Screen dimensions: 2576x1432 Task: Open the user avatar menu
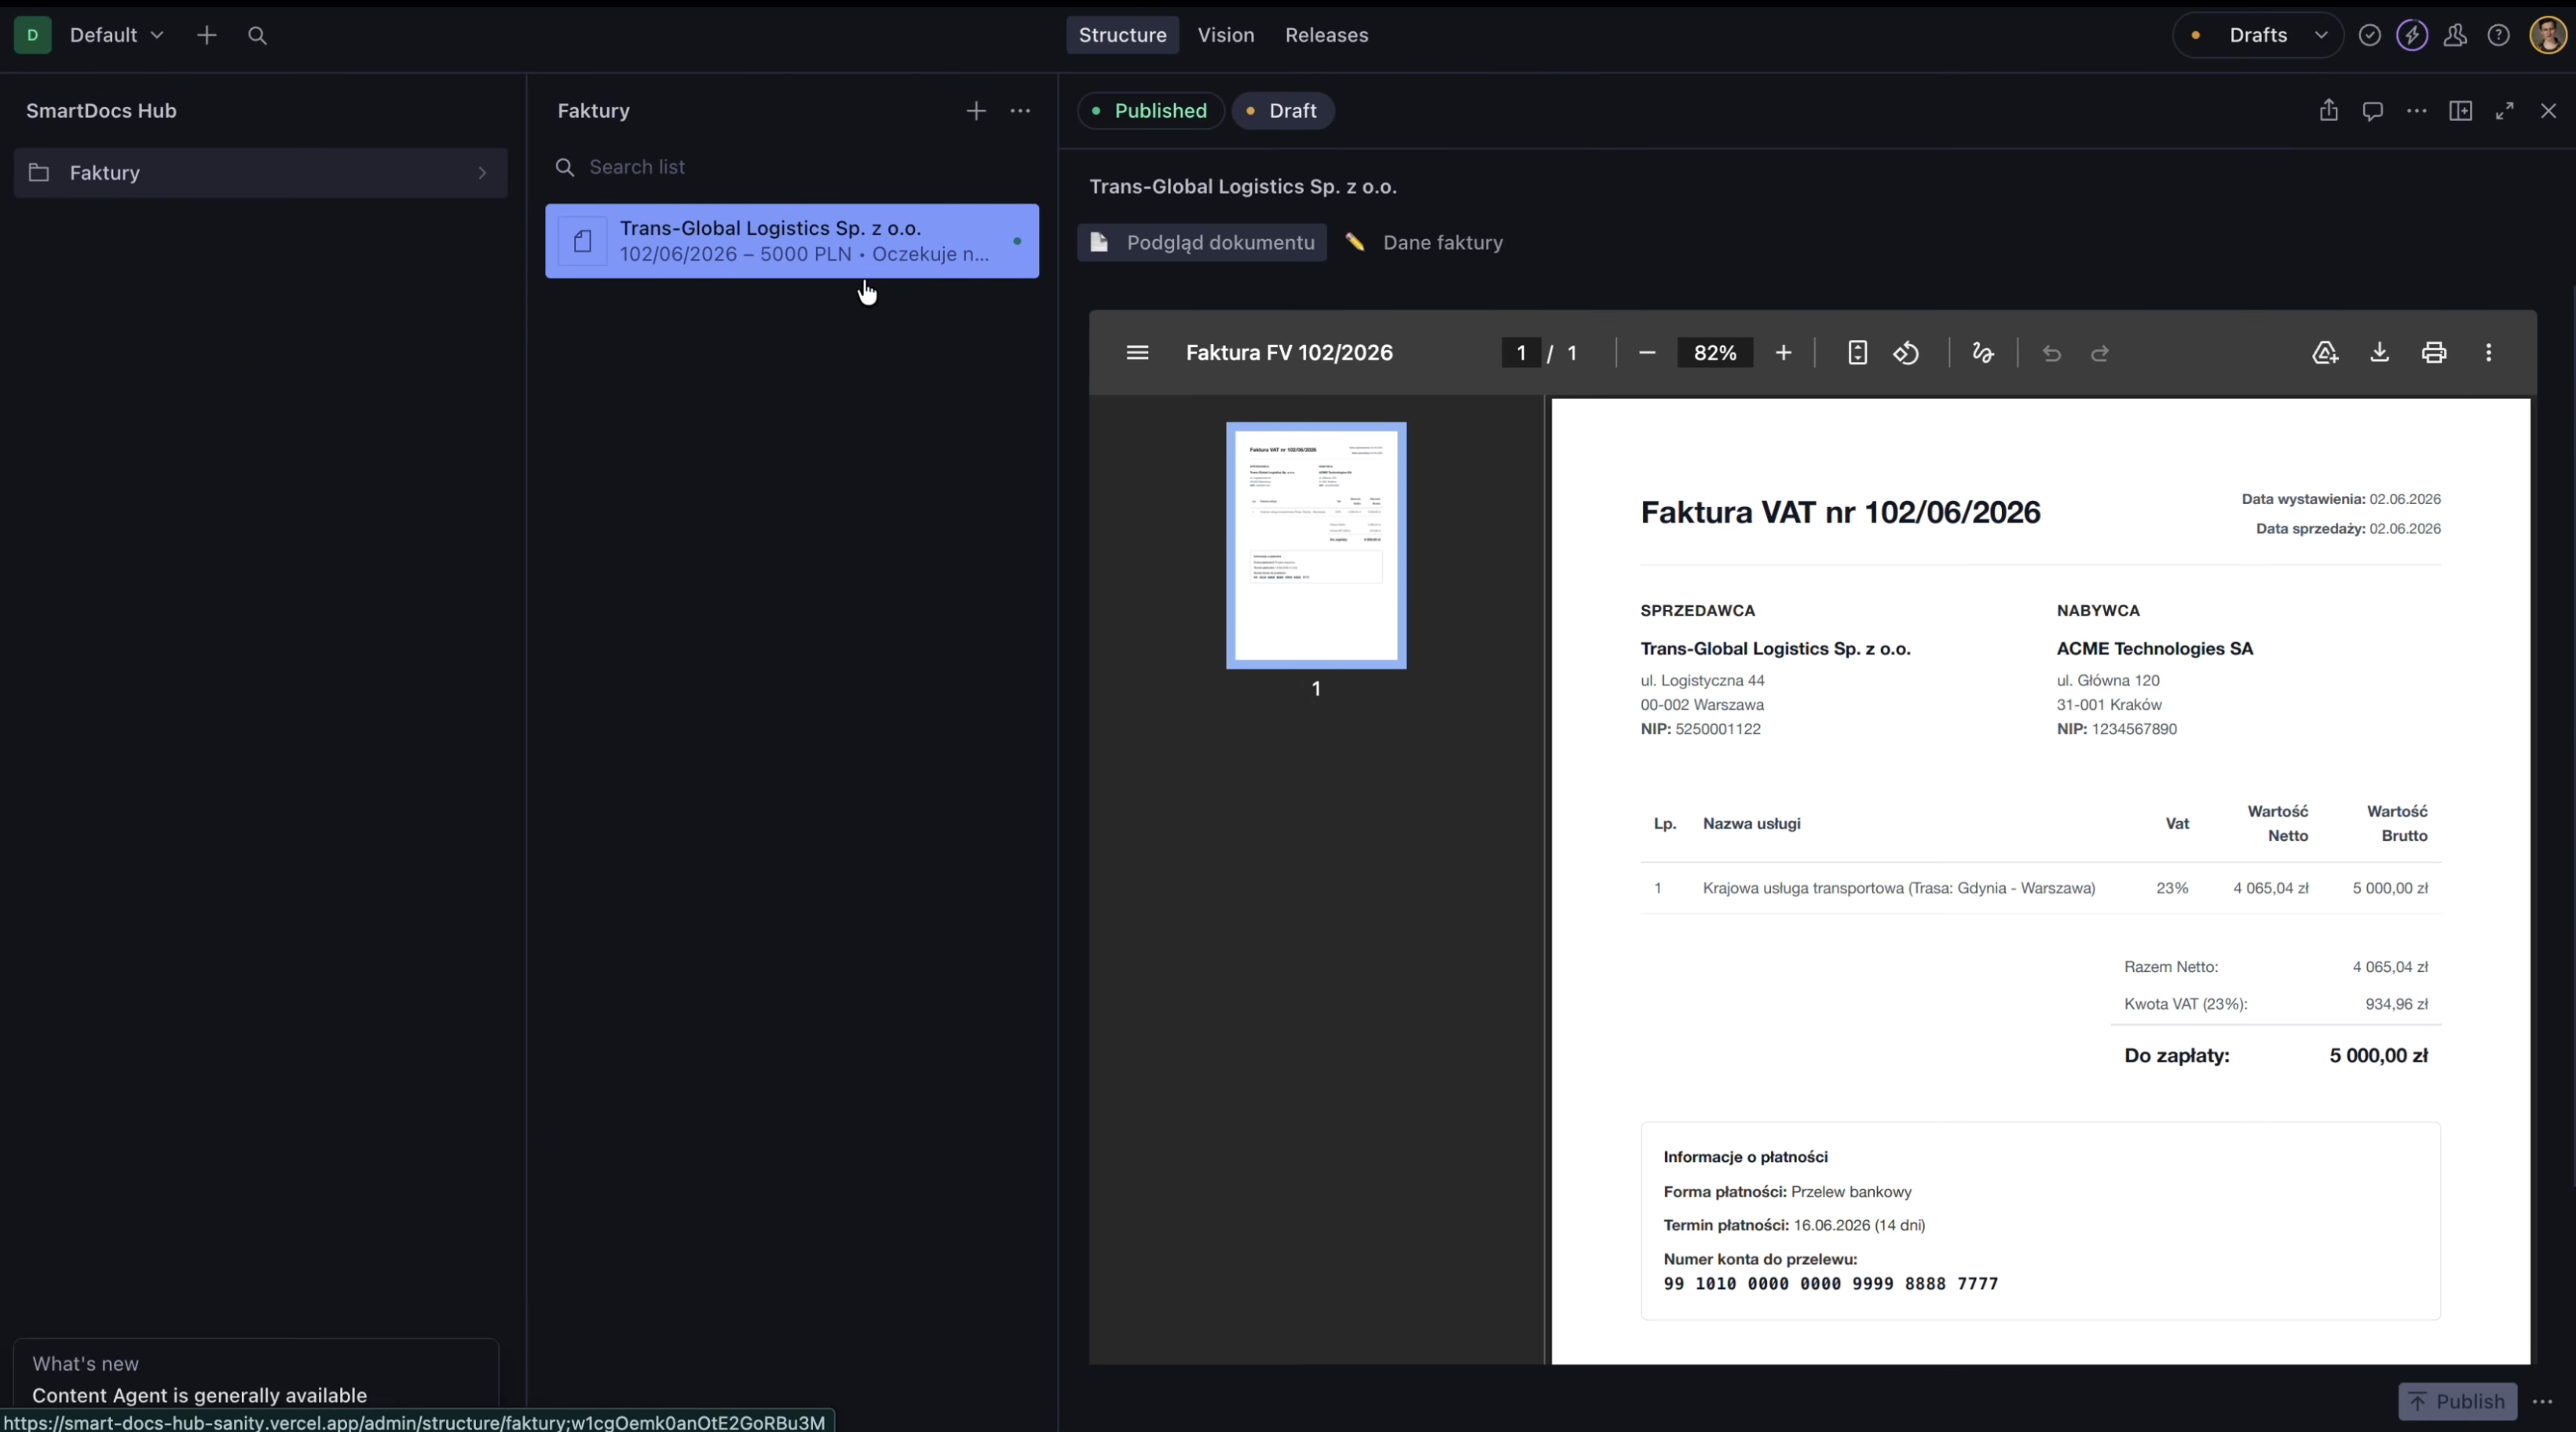pos(2547,35)
